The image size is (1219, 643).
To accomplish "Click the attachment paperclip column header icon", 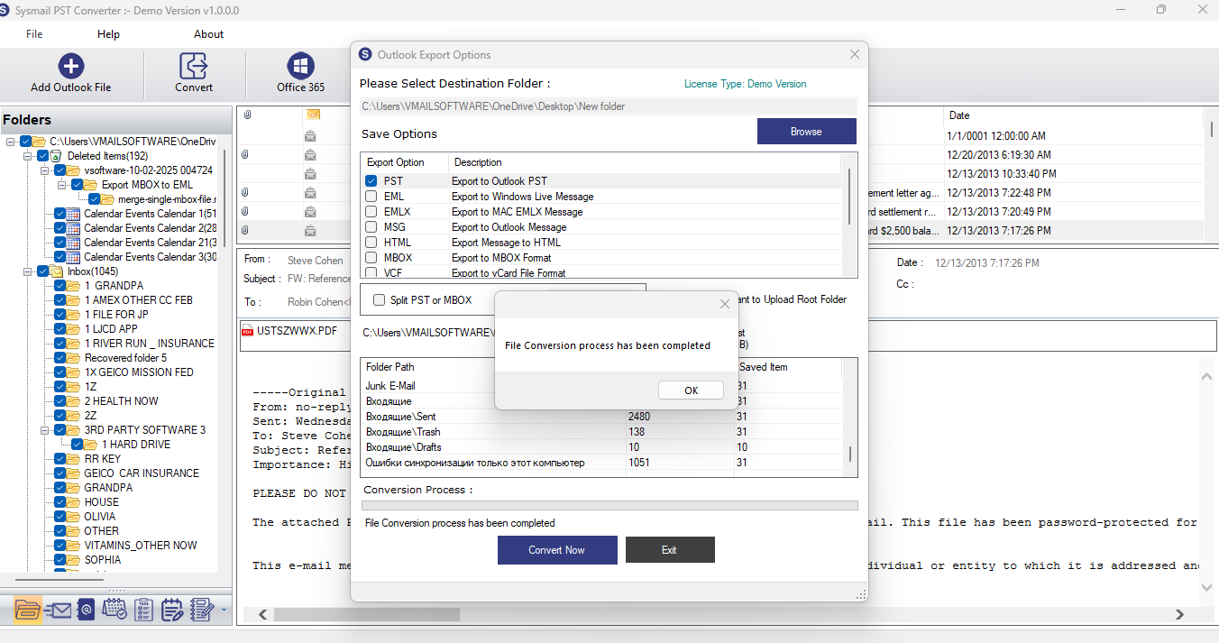I will 247,115.
